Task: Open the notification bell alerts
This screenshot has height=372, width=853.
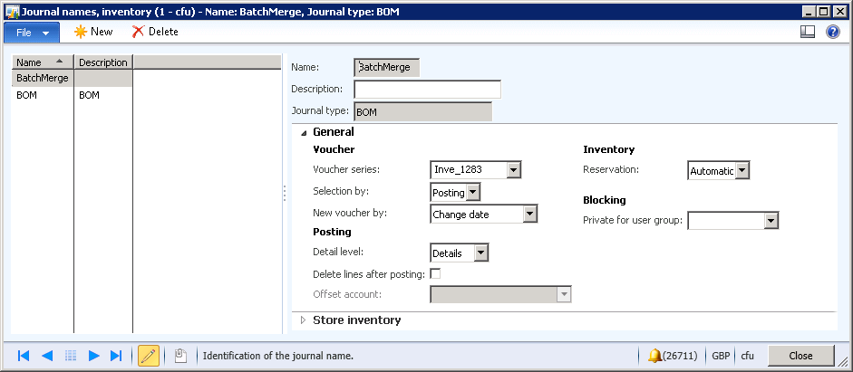Action: click(654, 356)
